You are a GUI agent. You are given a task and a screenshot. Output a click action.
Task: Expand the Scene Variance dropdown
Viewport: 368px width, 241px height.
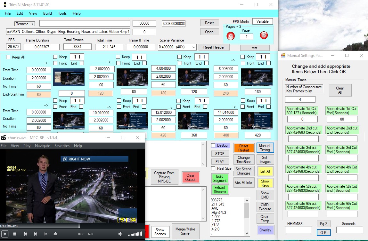[x=193, y=47]
